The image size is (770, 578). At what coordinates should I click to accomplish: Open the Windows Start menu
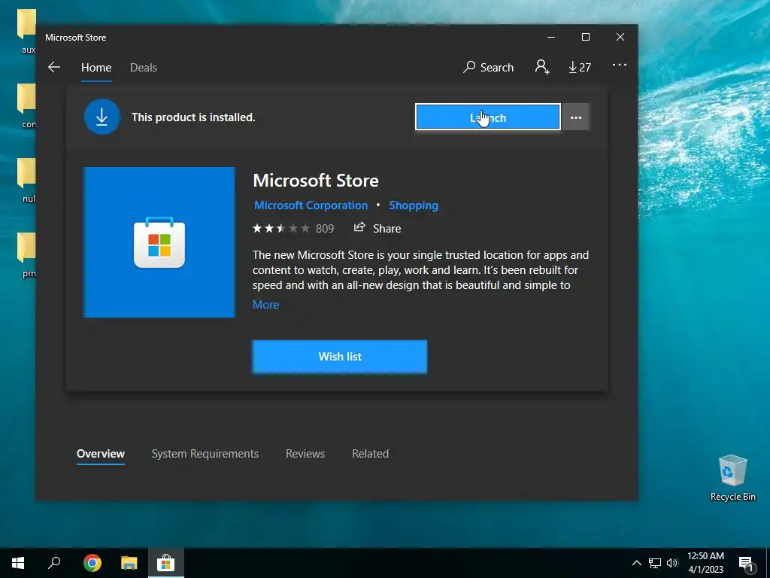(18, 563)
